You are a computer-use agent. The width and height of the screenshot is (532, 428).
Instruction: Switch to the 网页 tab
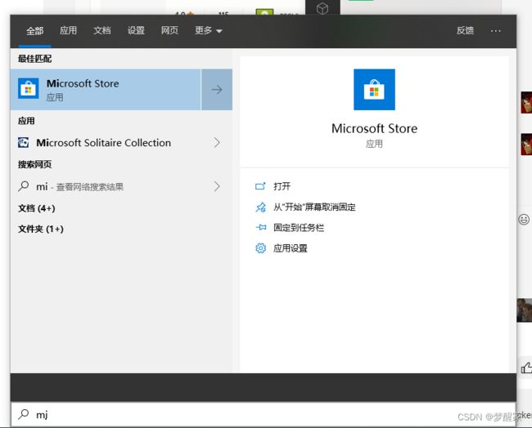coord(169,30)
